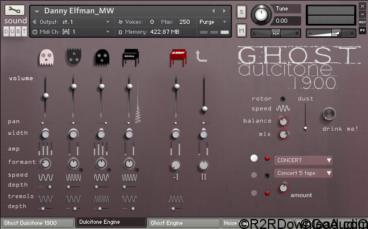Toggle small LED beside spiky ghost formant
The height and width of the screenshot is (229, 368).
(81, 170)
